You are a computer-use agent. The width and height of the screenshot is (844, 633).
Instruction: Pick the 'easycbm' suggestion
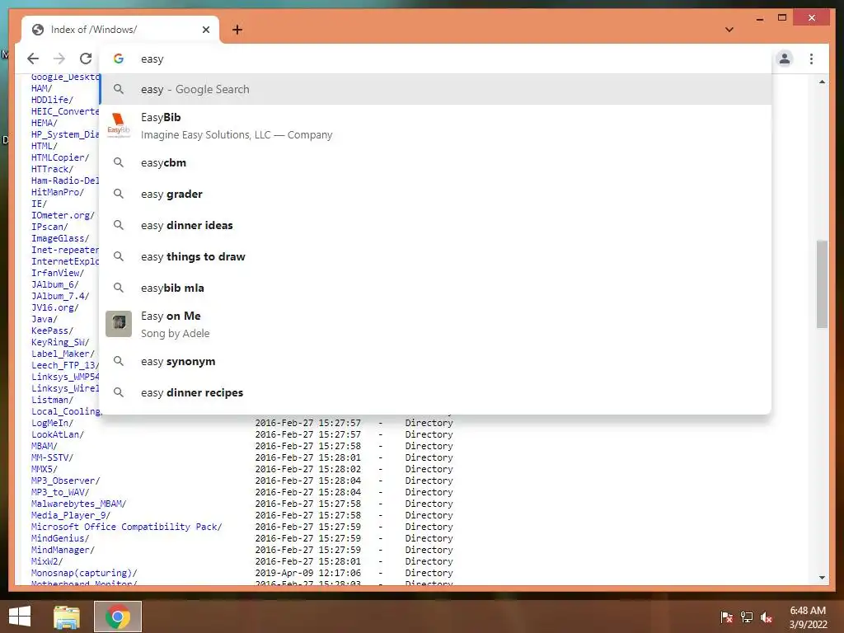[x=436, y=162]
